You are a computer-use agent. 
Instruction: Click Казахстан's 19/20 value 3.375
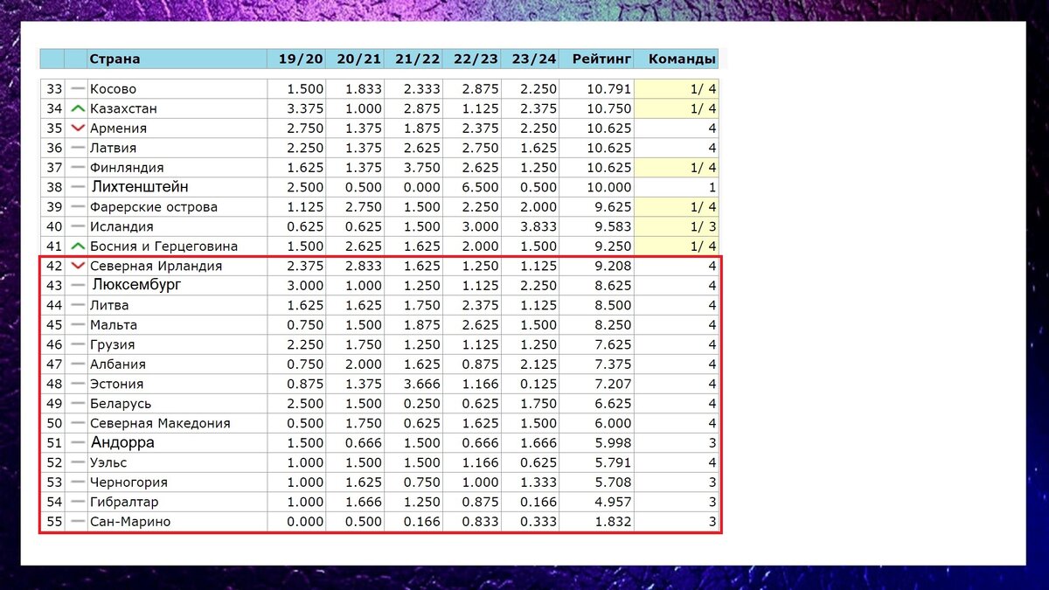[304, 109]
